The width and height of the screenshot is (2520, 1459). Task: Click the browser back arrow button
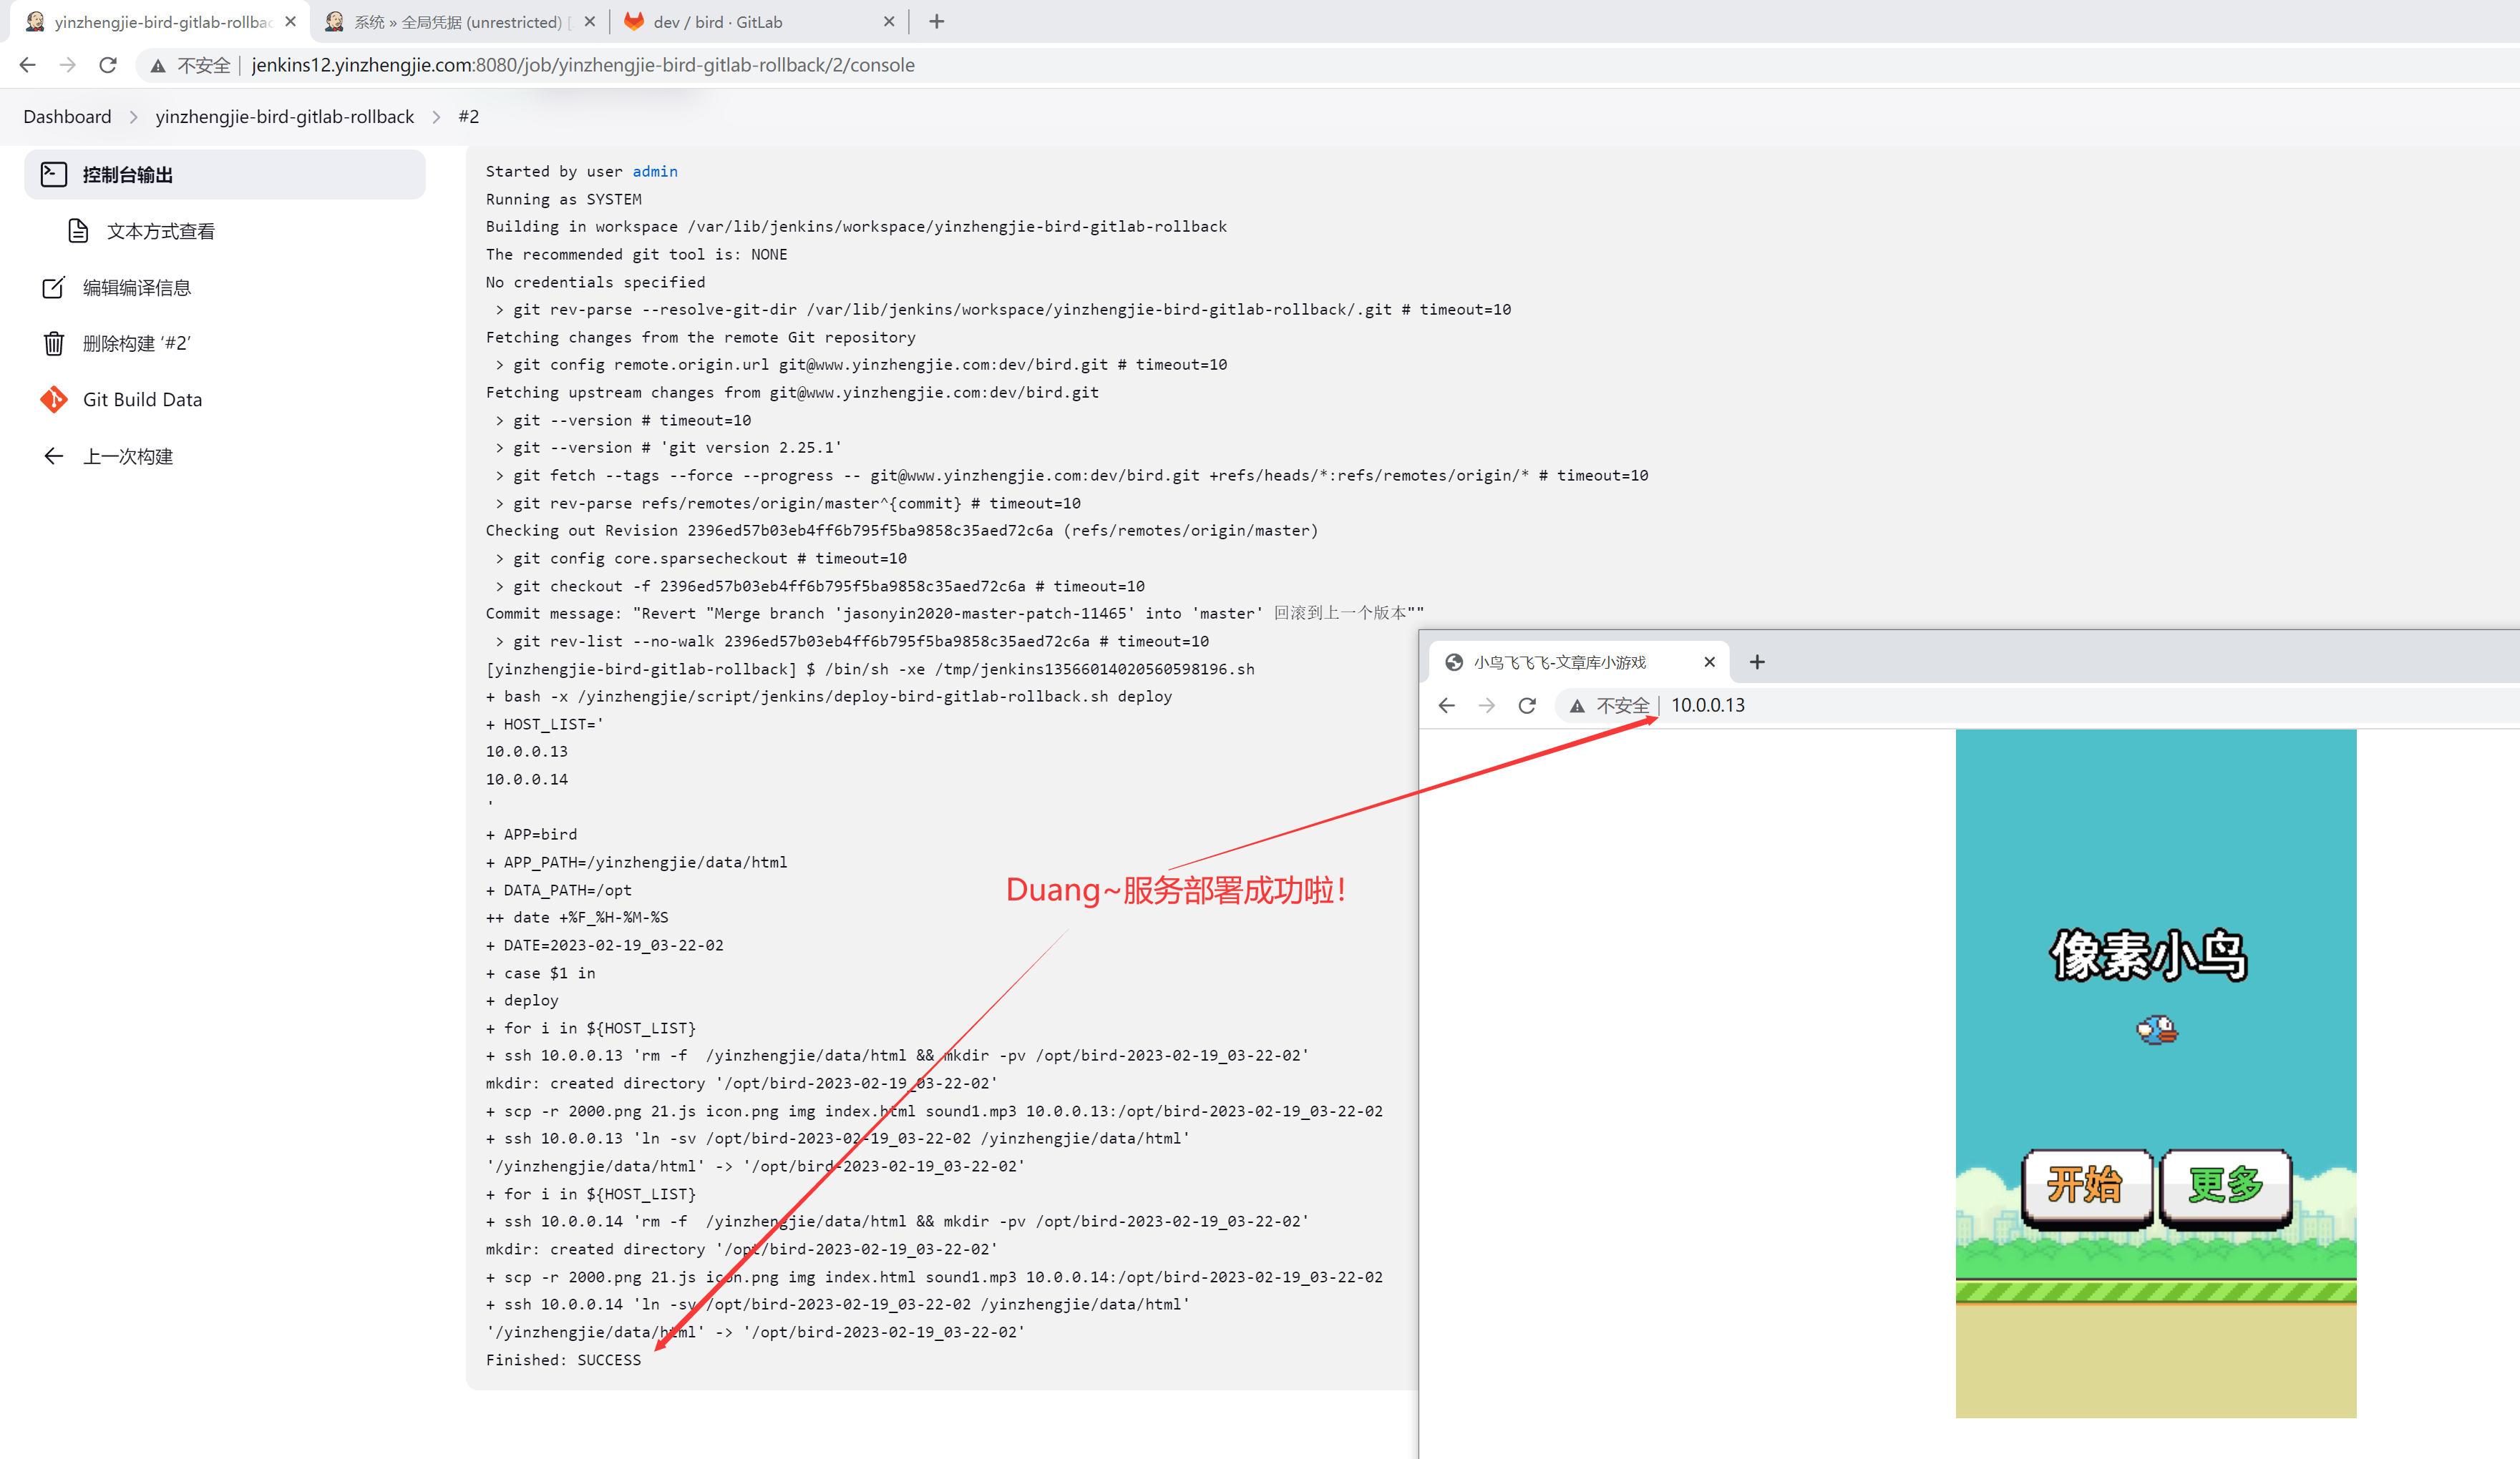(28, 65)
